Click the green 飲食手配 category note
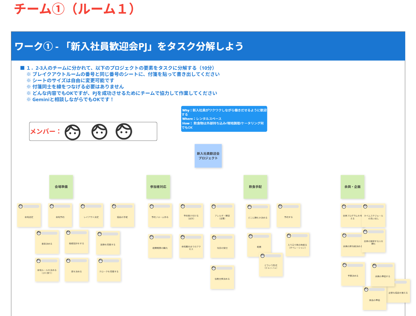Viewport: 416px width, 316px height. coord(255,187)
